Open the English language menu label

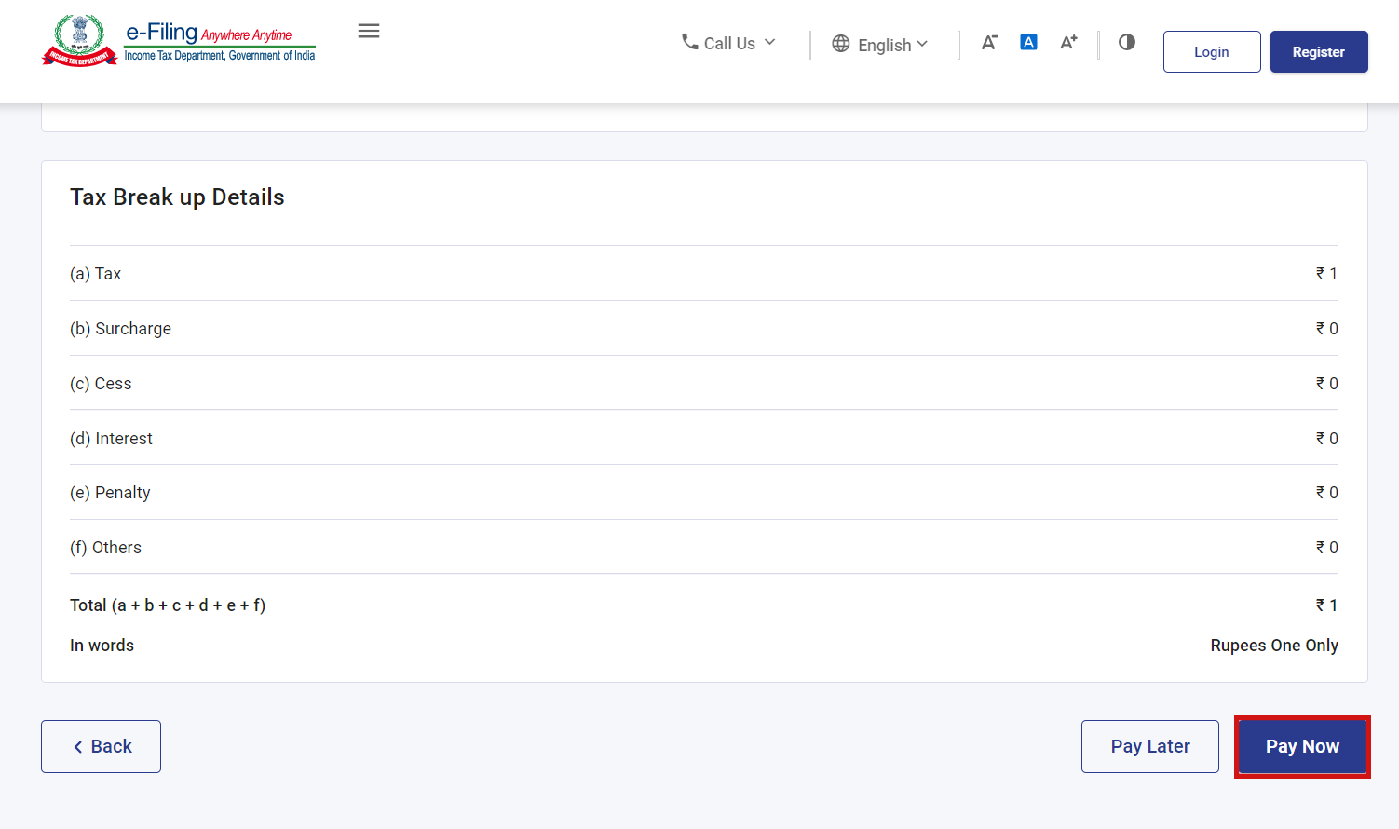tap(884, 45)
